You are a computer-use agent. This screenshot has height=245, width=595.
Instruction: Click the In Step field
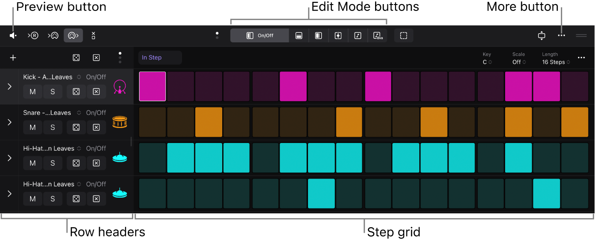(160, 57)
